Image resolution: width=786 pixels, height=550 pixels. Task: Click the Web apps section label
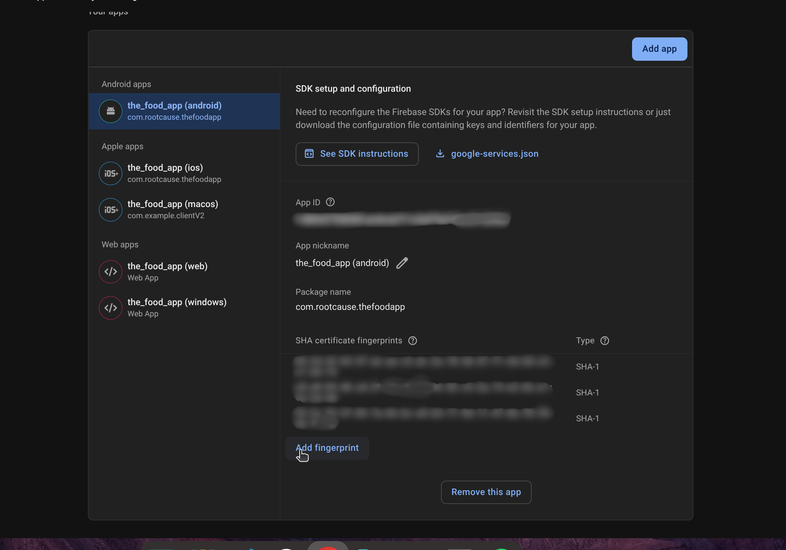coord(120,244)
